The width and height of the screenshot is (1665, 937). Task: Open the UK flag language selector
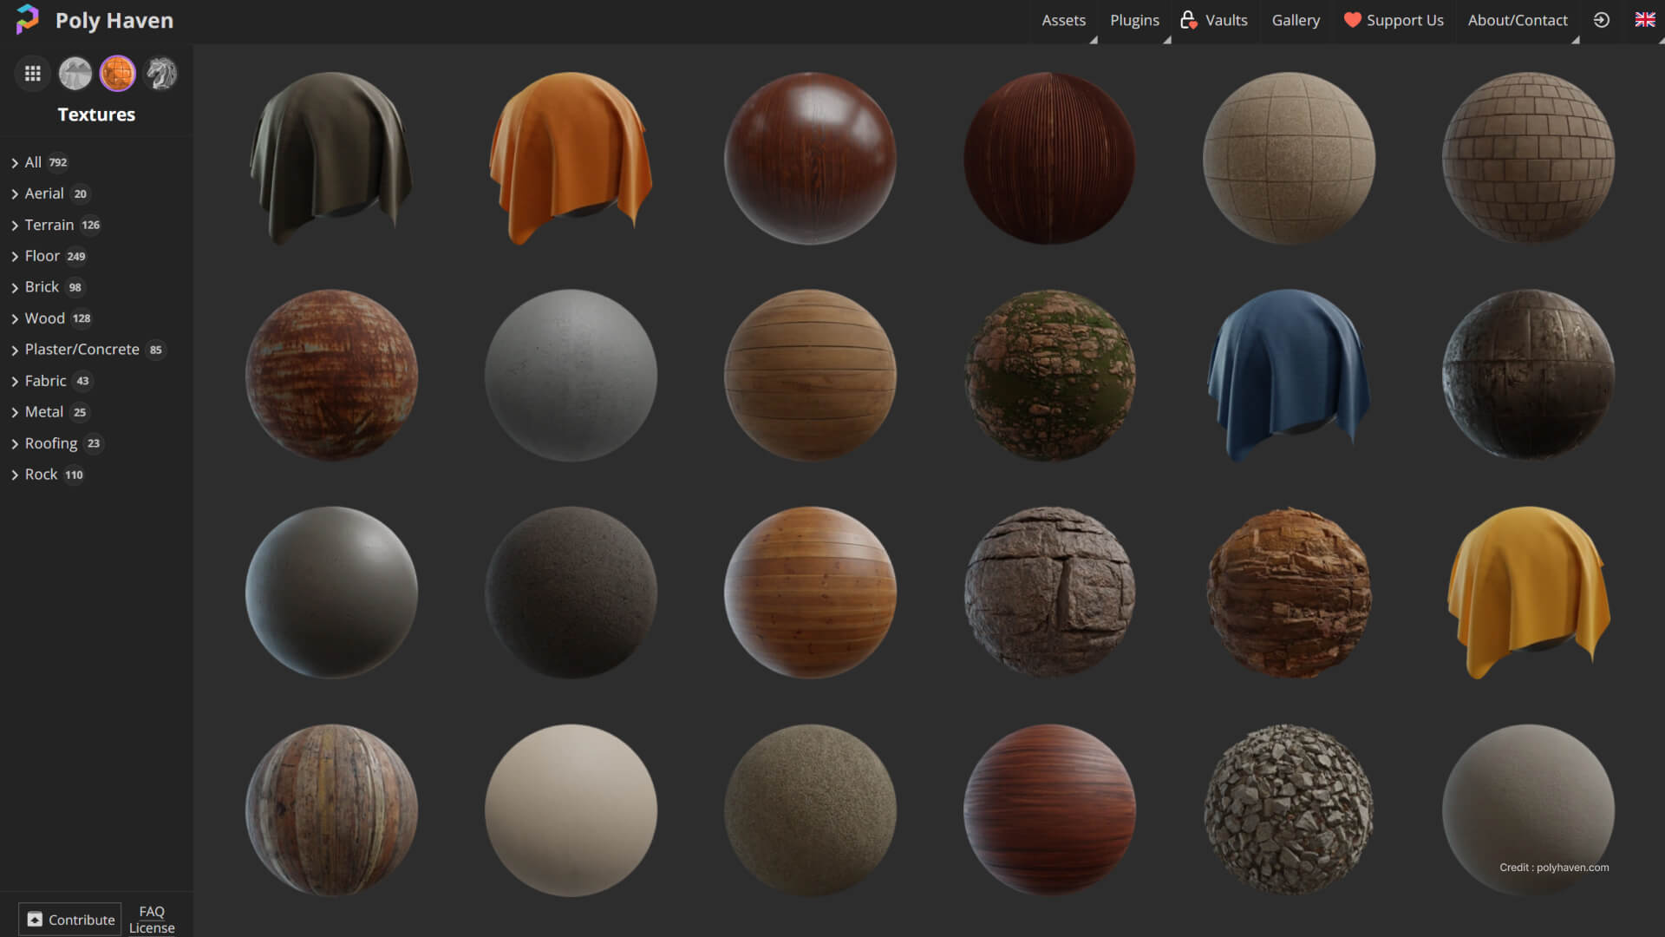pos(1644,20)
